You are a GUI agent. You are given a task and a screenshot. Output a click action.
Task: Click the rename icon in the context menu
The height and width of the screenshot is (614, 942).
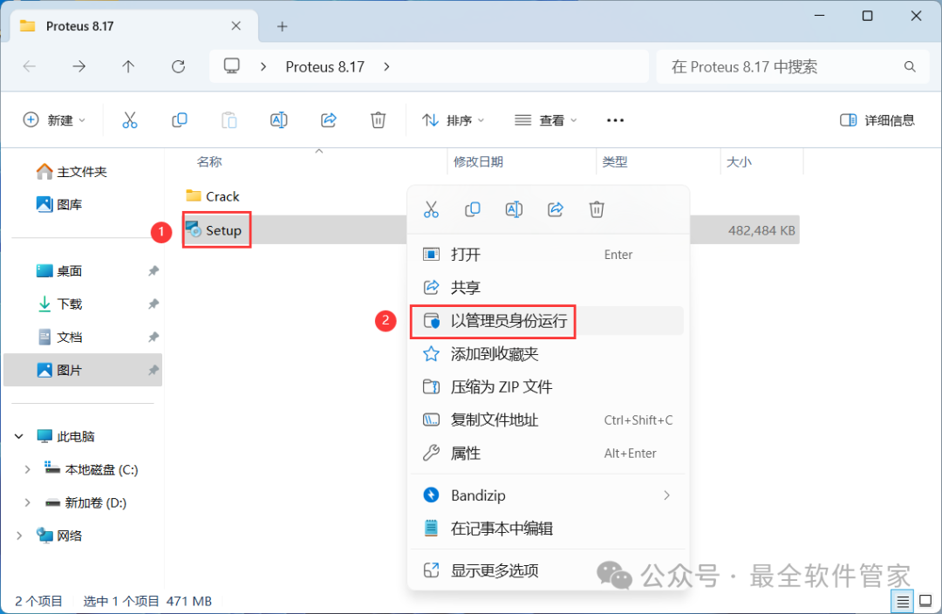click(514, 209)
